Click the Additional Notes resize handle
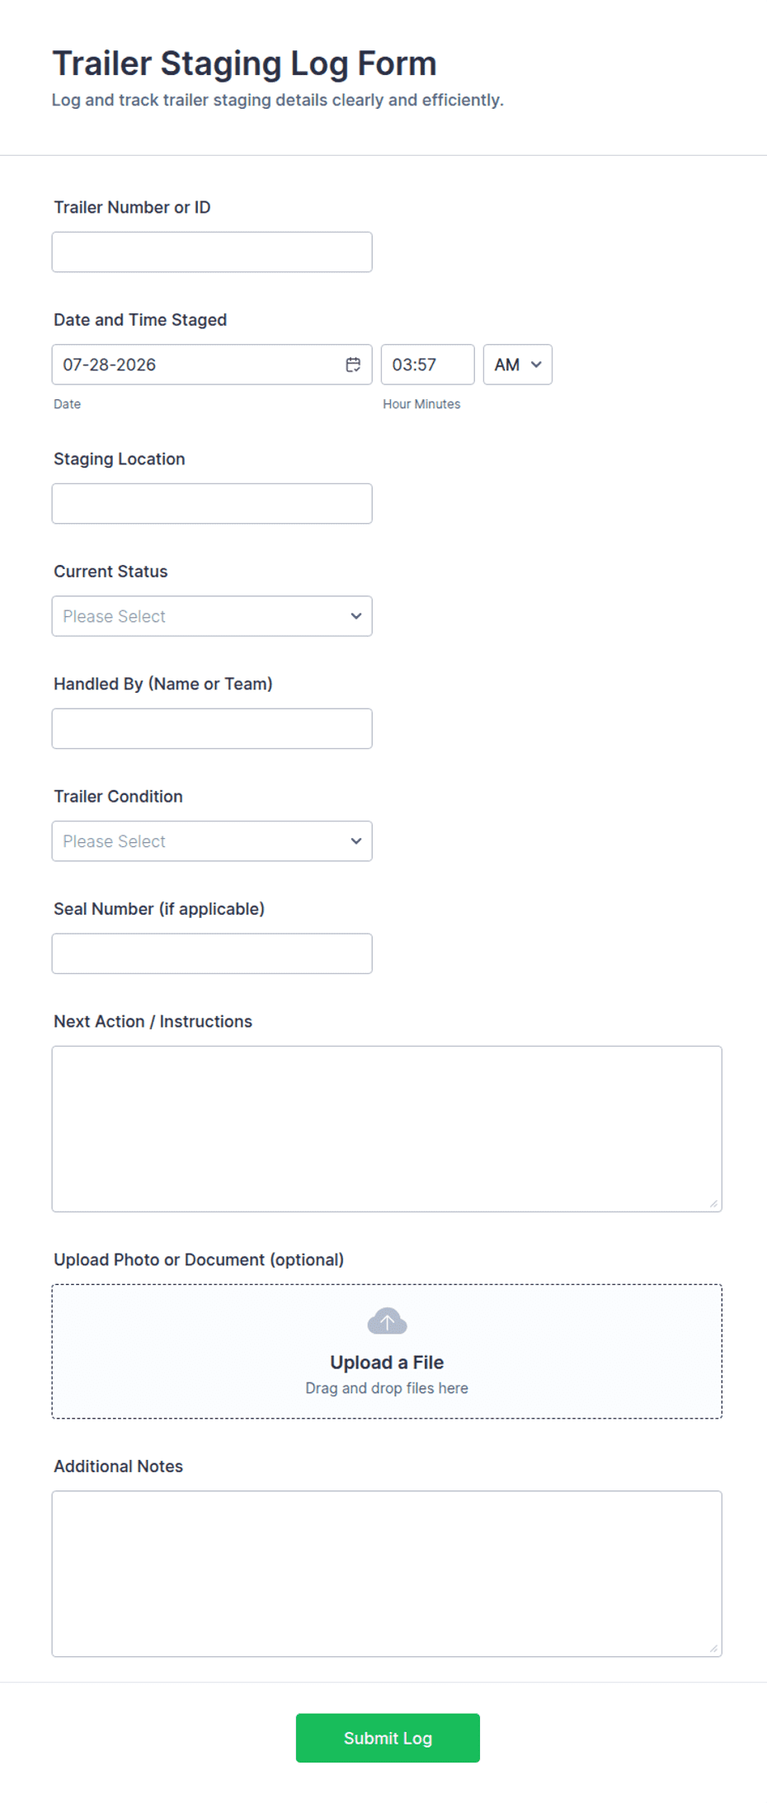This screenshot has height=1803, width=767. pos(713,1648)
